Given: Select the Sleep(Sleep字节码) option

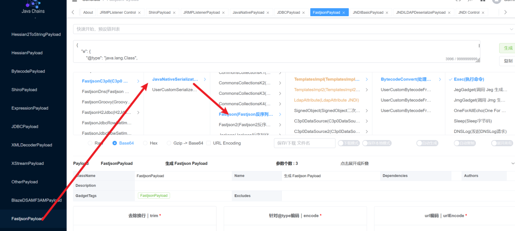Looking at the screenshot, I should click(x=473, y=121).
